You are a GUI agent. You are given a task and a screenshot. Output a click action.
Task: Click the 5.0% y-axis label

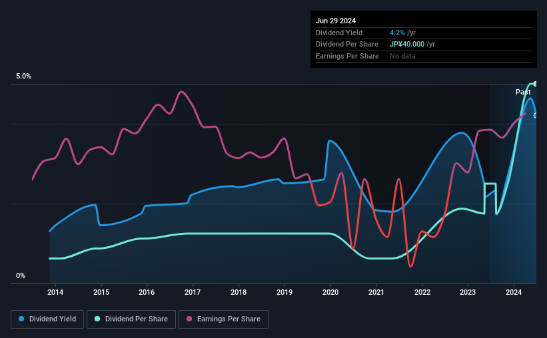23,76
